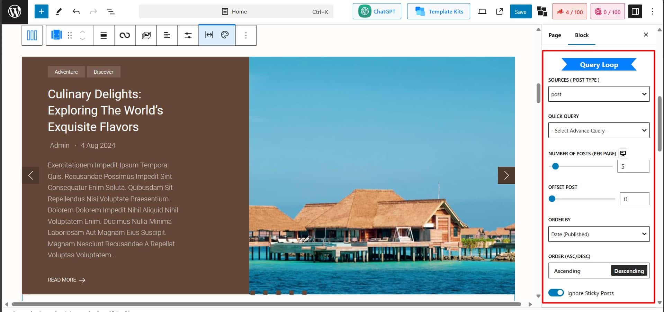
Task: Toggle the settings sidebar panel
Action: tap(635, 12)
